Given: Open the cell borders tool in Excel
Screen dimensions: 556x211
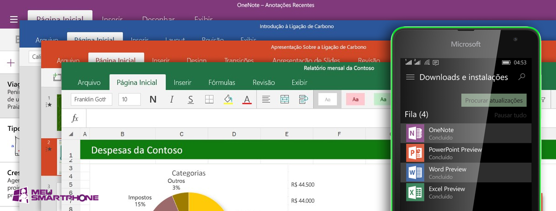Looking at the screenshot, I should click(209, 100).
